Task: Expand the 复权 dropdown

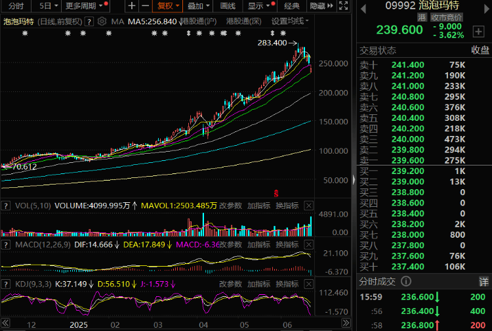Action: (167, 6)
